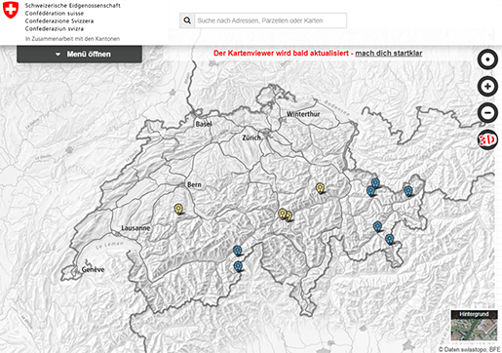Click the Lausanne city label

135,228
